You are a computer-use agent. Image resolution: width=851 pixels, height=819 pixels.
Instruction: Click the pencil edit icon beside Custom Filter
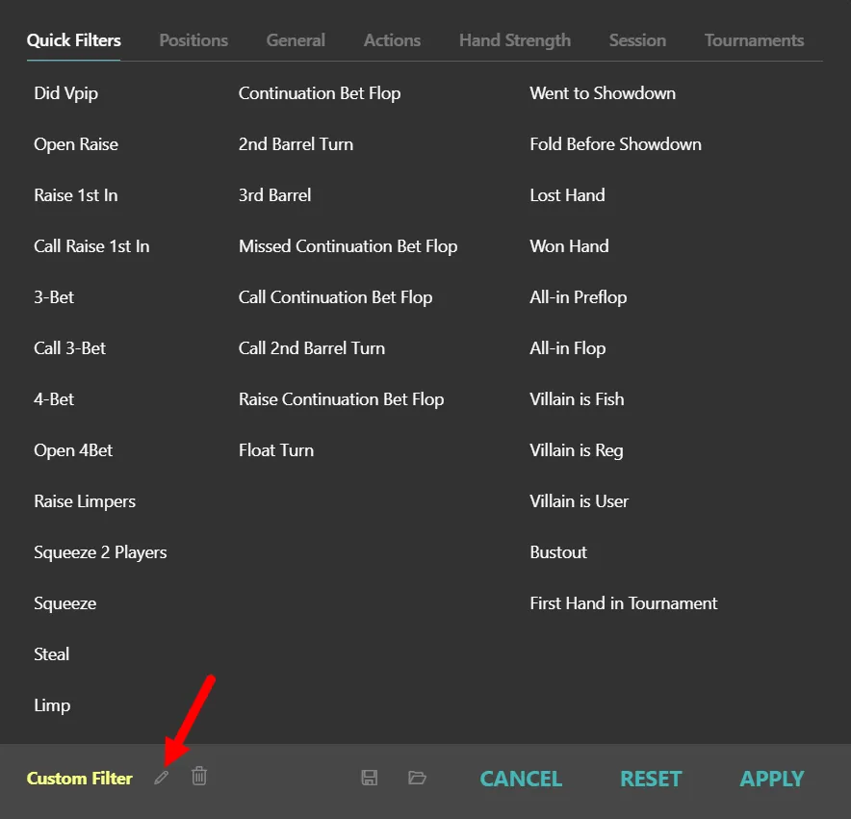pos(161,778)
